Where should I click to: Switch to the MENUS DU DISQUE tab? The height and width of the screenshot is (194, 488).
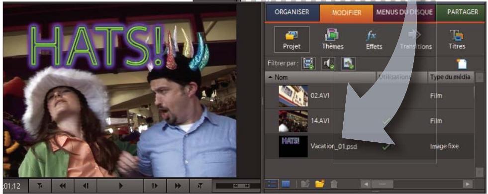(x=404, y=12)
